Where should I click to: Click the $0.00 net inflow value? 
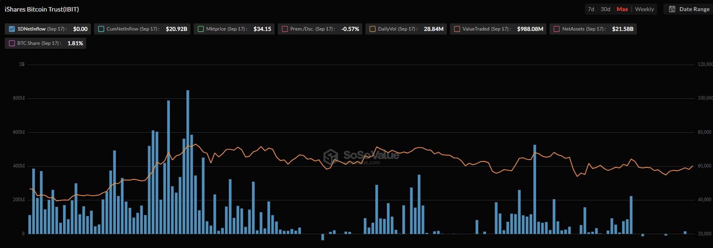(x=81, y=29)
